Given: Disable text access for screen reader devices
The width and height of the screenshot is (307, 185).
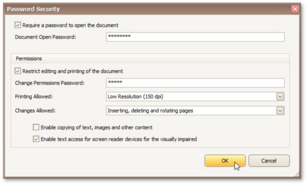Looking at the screenshot, I should point(36,139).
